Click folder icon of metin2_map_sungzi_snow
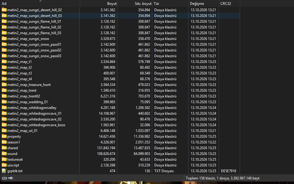The height and width of the screenshot is (184, 294). 4,39
